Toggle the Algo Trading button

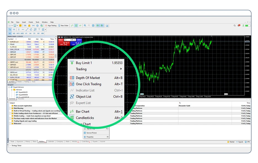(51, 26)
